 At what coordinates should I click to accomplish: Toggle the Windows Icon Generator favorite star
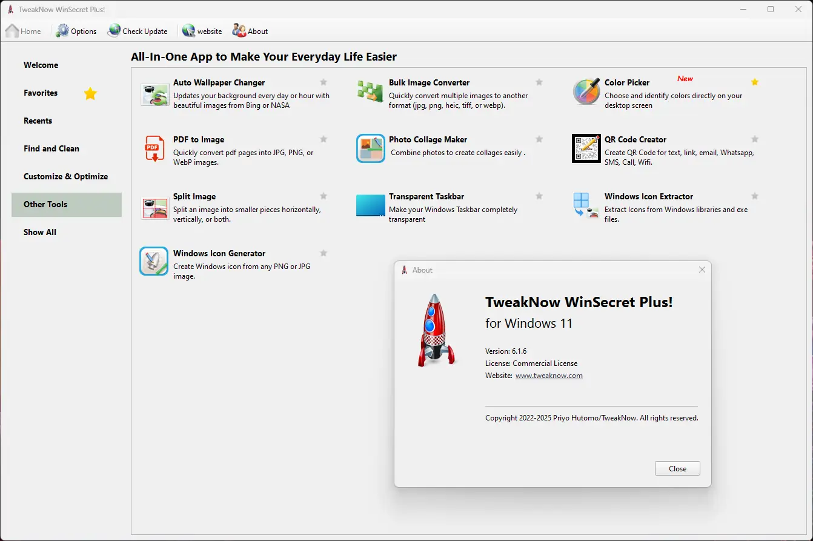(x=324, y=253)
